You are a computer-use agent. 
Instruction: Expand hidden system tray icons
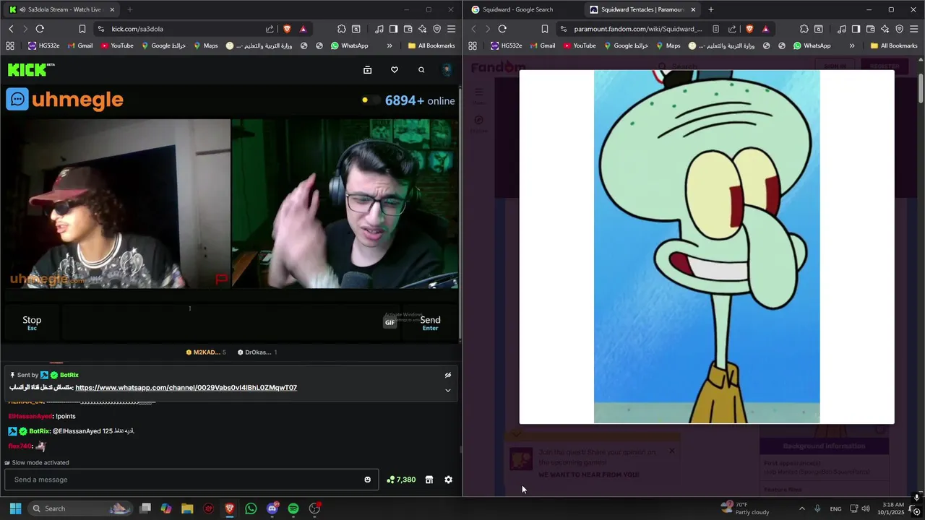point(801,508)
